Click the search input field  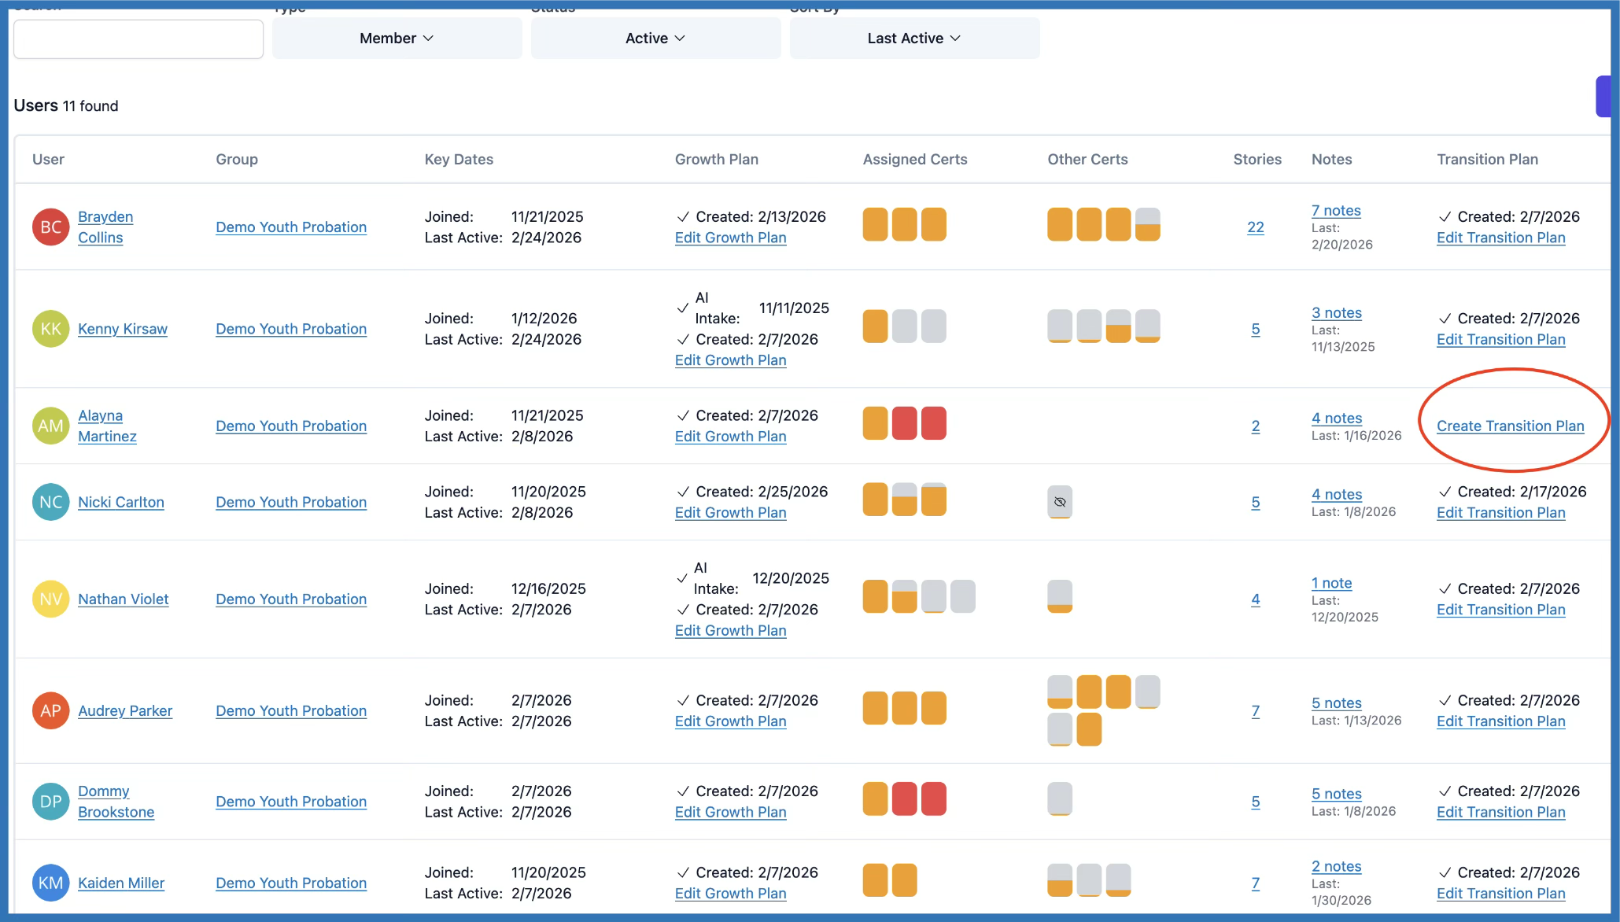pyautogui.click(x=138, y=39)
